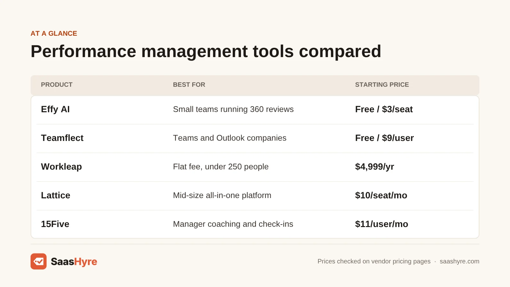Select the Lattice product cell
510x287 pixels.
55,195
